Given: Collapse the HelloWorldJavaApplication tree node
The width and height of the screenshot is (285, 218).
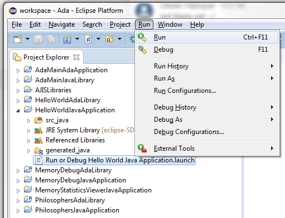Looking at the screenshot, I should click(18, 111).
